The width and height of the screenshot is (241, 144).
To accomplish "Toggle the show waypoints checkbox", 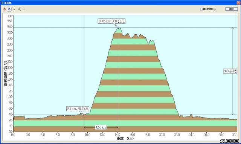I will [201, 9].
